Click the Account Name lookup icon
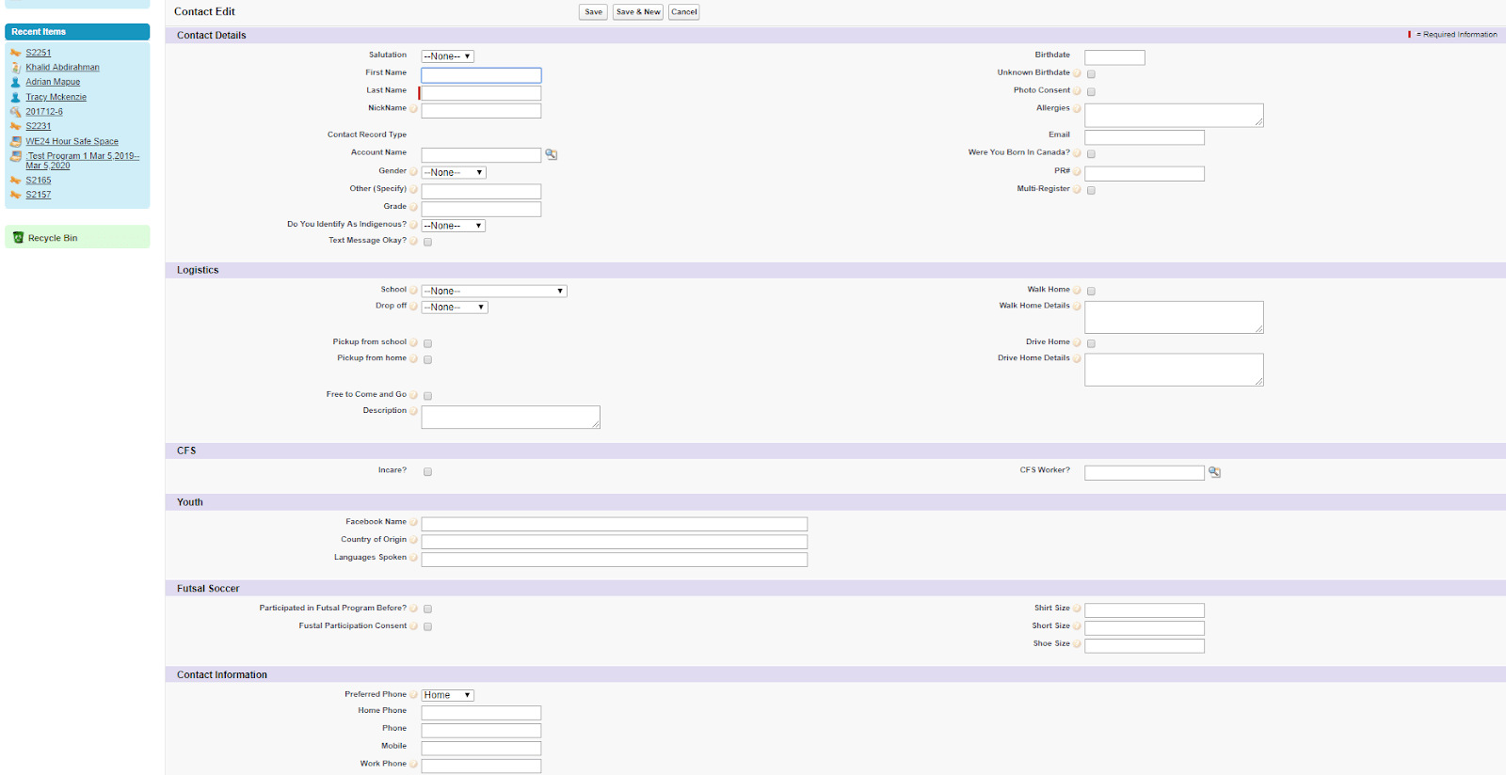This screenshot has height=775, width=1506. (552, 154)
